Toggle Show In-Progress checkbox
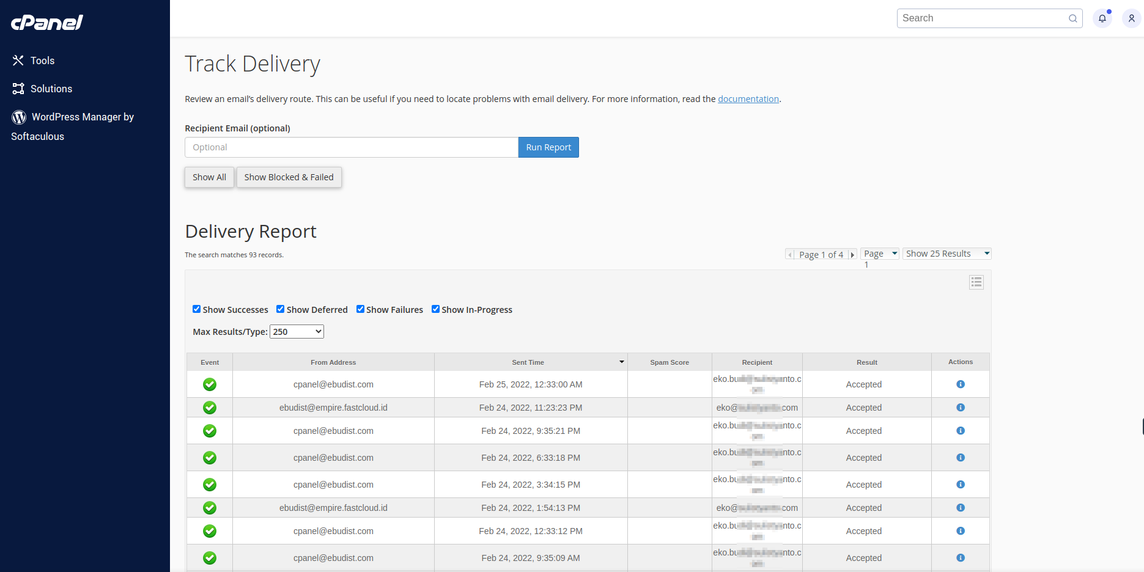This screenshot has width=1144, height=572. tap(435, 309)
